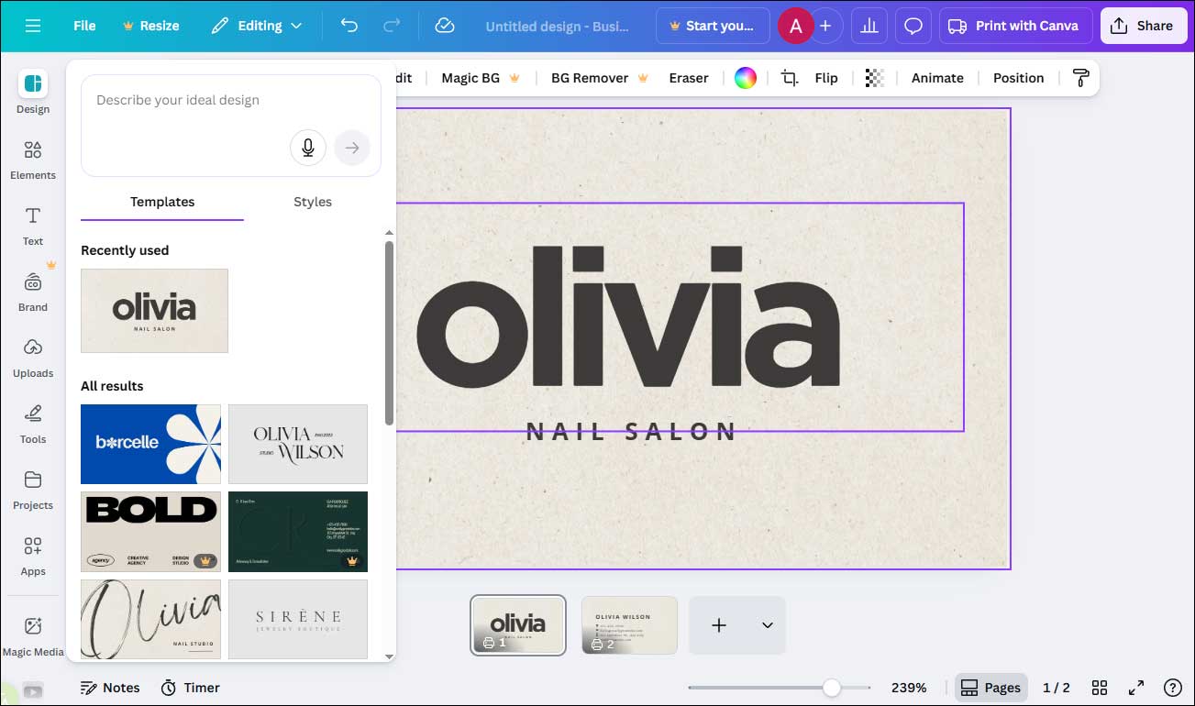Viewport: 1195px width, 706px height.
Task: Open the Uploads panel
Action: (32, 358)
